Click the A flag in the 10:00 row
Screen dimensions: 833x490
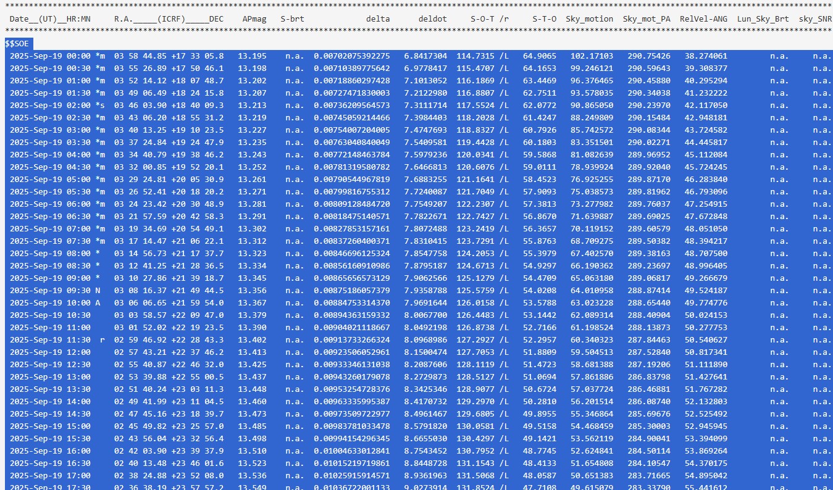98,303
